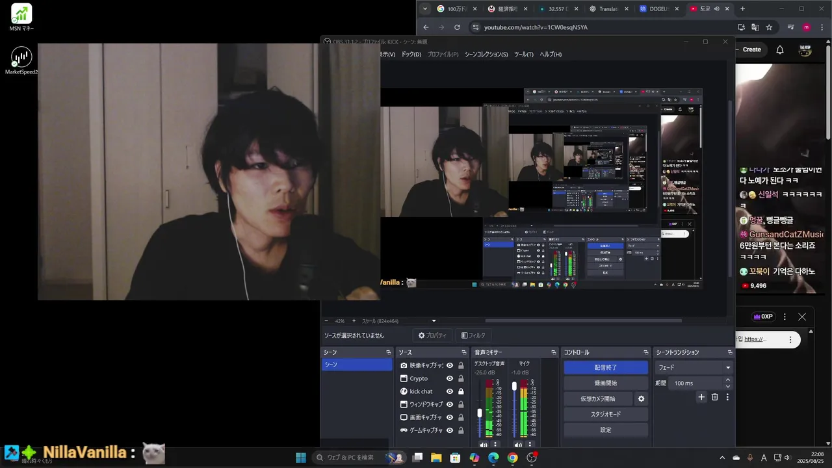Screen dimensions: 832x468
Task: Click 録画開始 to start recording
Action: click(606, 383)
